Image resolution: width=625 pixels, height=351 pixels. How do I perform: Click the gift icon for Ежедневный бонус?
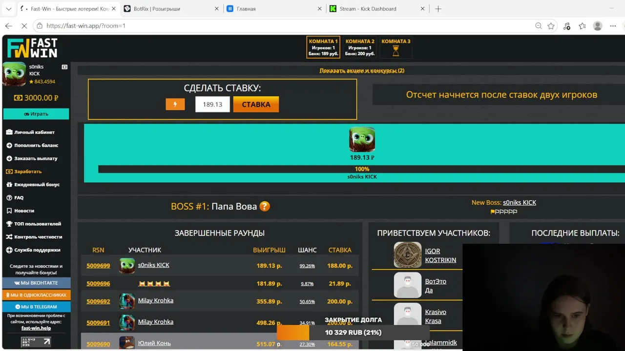point(9,185)
